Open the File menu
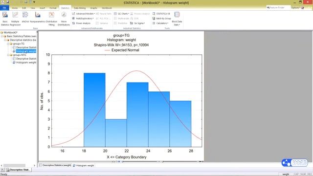This screenshot has height=176, width=313. (4, 8)
